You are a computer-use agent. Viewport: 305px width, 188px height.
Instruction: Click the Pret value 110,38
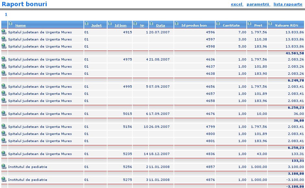261,39
